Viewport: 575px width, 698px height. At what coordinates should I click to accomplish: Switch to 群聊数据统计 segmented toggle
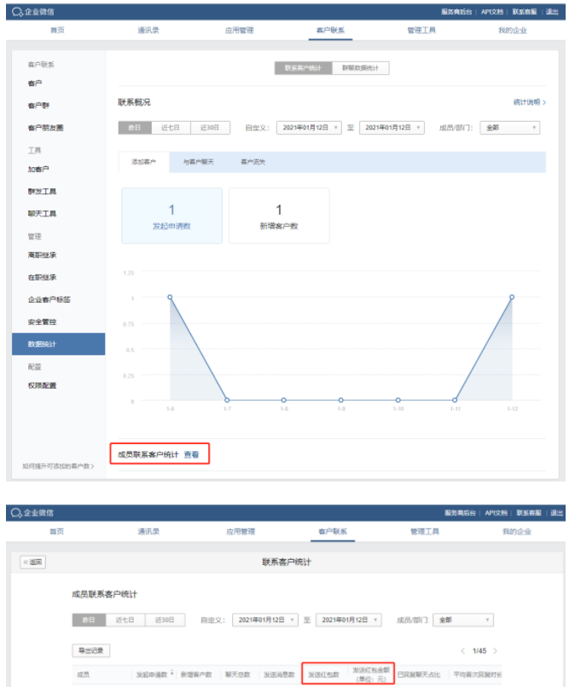tap(361, 68)
